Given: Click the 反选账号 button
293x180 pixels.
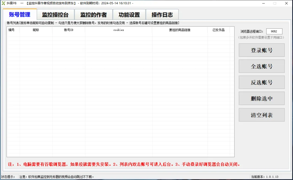Looking at the screenshot, I should 262,82.
